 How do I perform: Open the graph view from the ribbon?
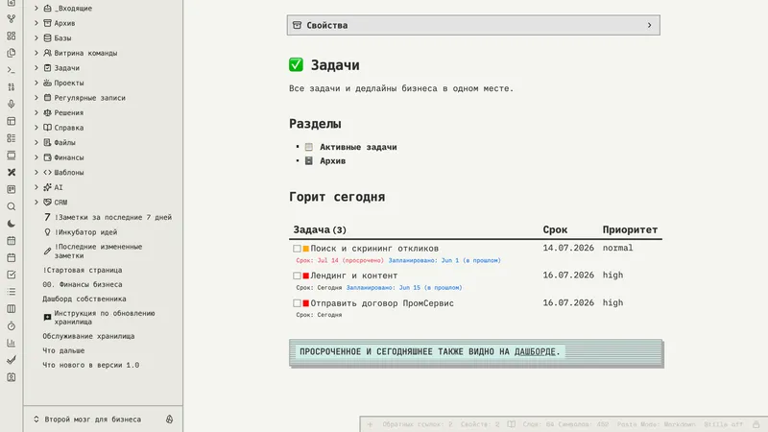(12, 18)
